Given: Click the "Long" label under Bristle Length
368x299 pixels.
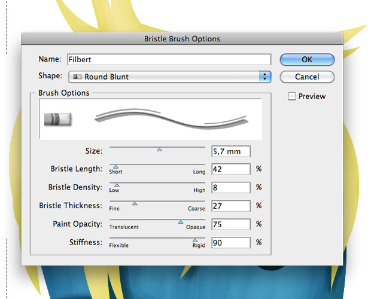Looking at the screenshot, I should 199,172.
